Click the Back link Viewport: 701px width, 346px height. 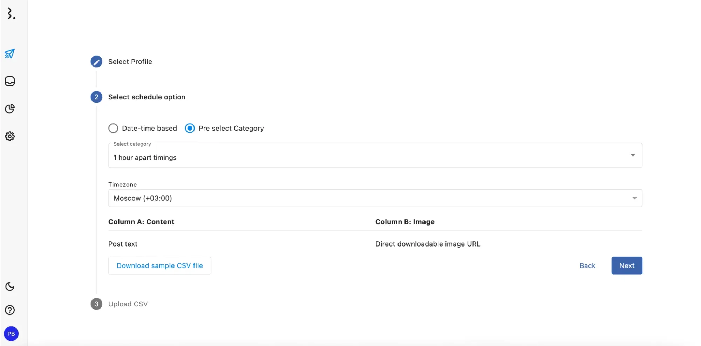(x=587, y=265)
